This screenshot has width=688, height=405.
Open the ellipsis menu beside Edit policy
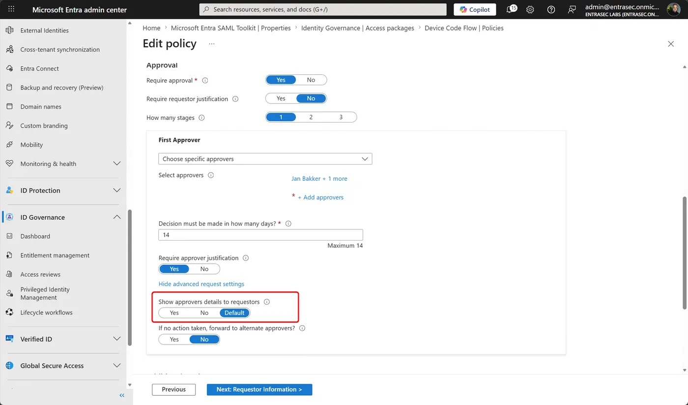pyautogui.click(x=211, y=44)
